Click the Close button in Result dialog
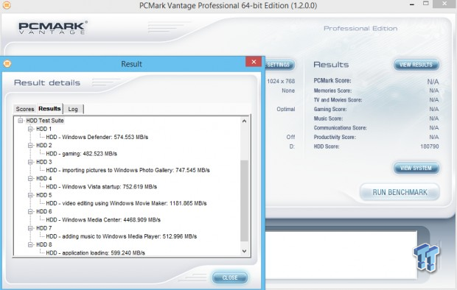This screenshot has width=457, height=290. [230, 277]
